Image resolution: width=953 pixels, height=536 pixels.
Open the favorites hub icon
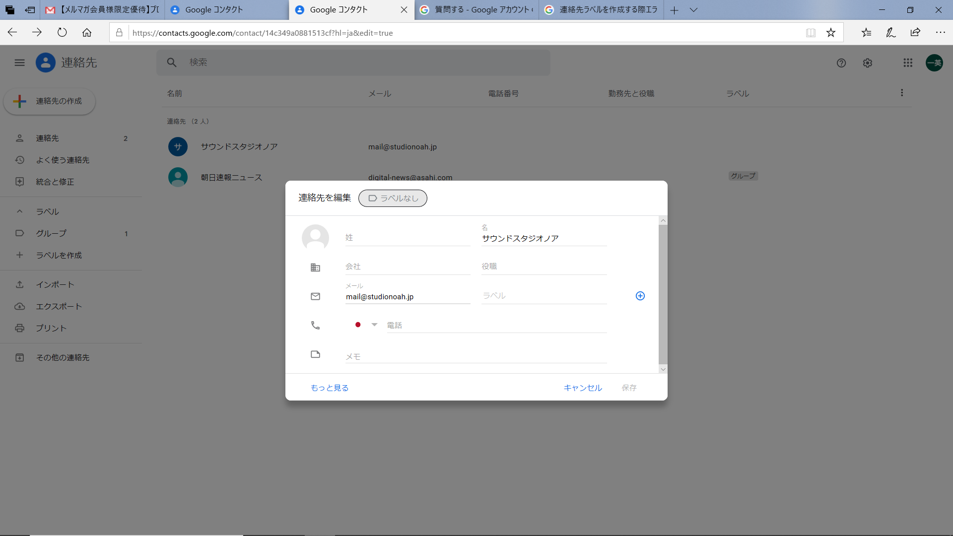tap(866, 33)
